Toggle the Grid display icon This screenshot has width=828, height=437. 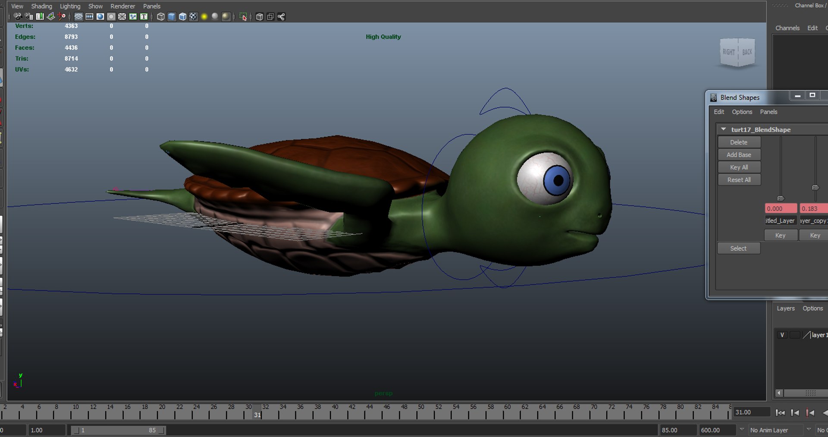pyautogui.click(x=78, y=16)
